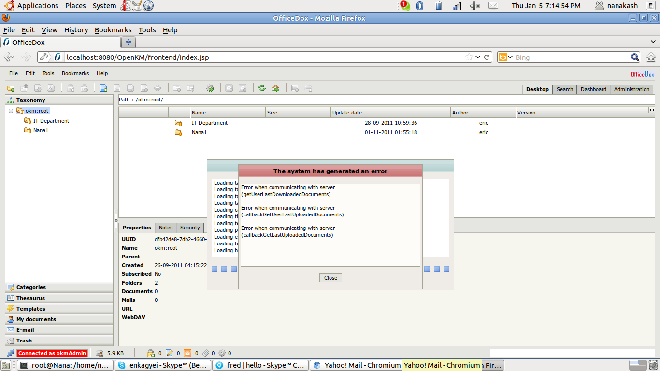660x371 pixels.
Task: Toggle the column expand arrows icon
Action: pyautogui.click(x=651, y=111)
